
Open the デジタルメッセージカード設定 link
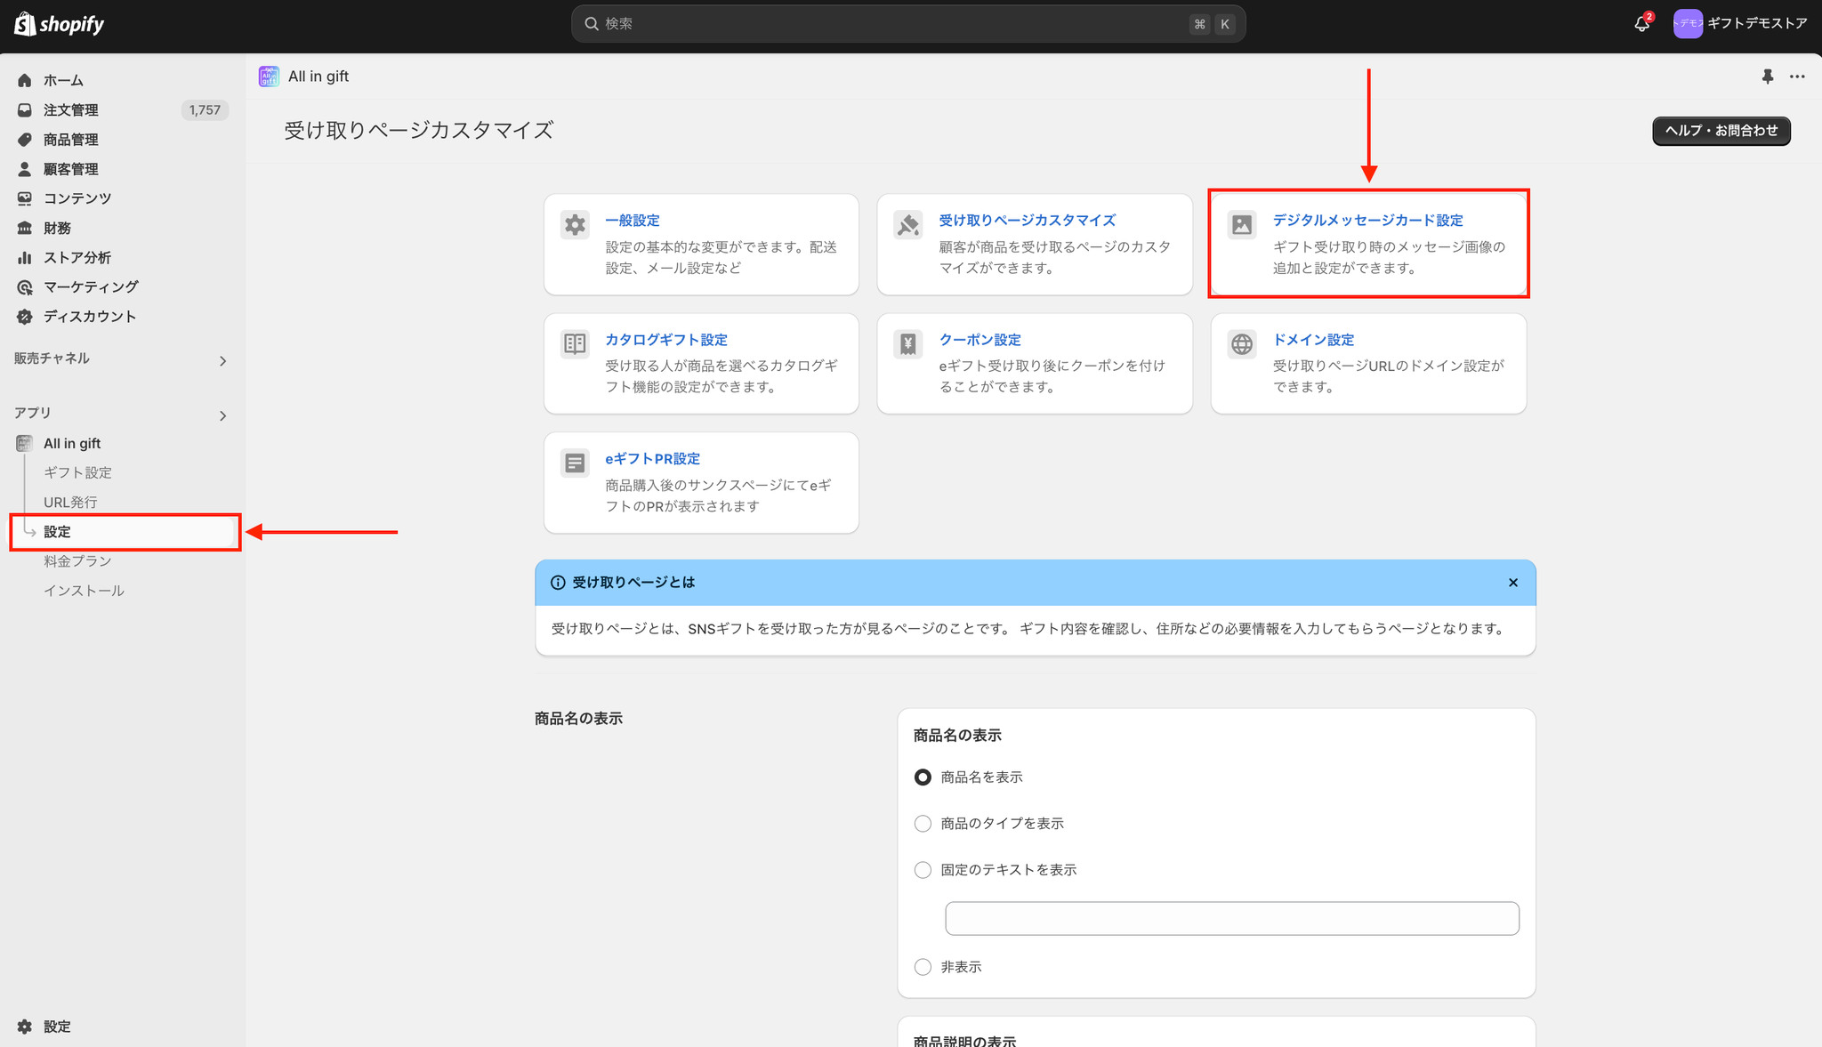pyautogui.click(x=1367, y=221)
